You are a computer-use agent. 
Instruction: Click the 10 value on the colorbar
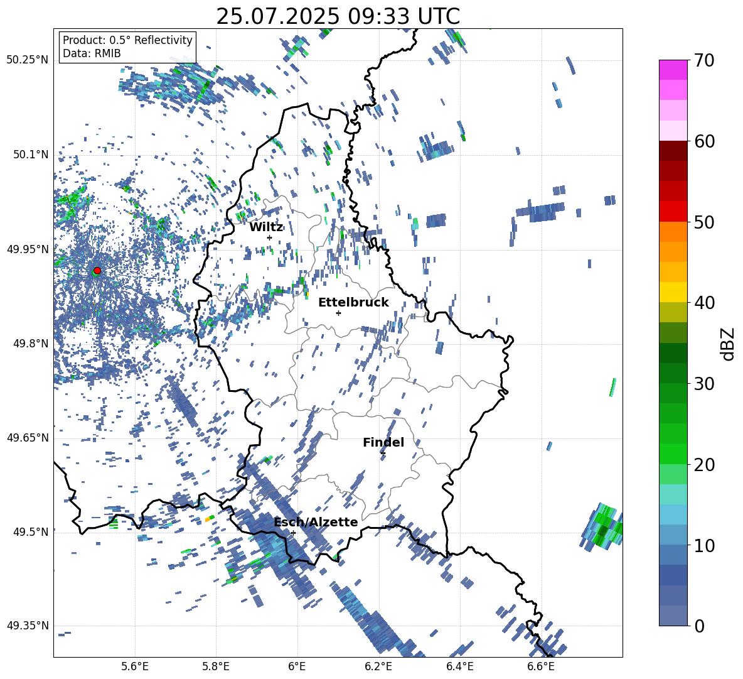[704, 545]
